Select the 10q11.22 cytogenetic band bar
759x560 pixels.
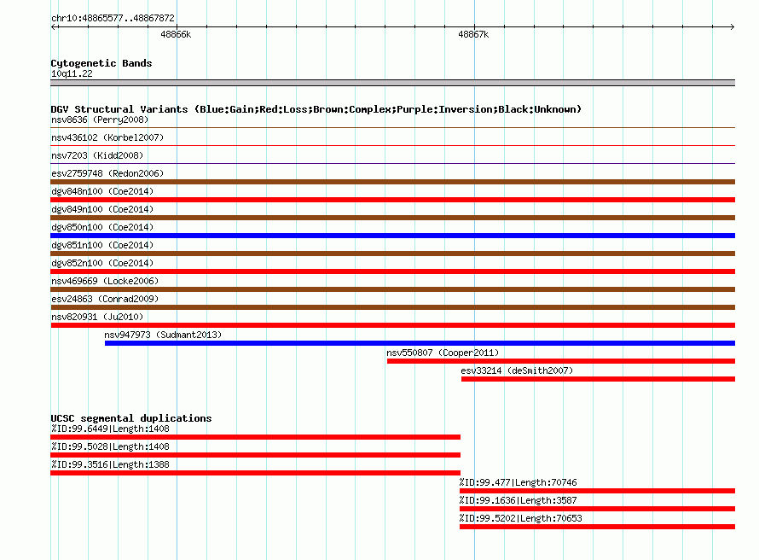392,83
